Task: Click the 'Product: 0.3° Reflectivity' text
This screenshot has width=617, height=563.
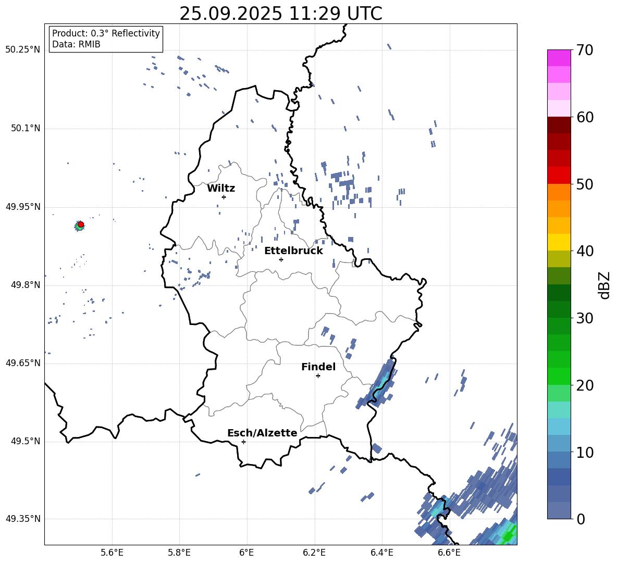Action: tap(106, 33)
